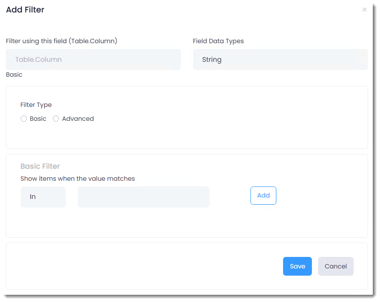380x302 pixels.
Task: Close the Add Filter dialog with X
Action: (x=364, y=10)
